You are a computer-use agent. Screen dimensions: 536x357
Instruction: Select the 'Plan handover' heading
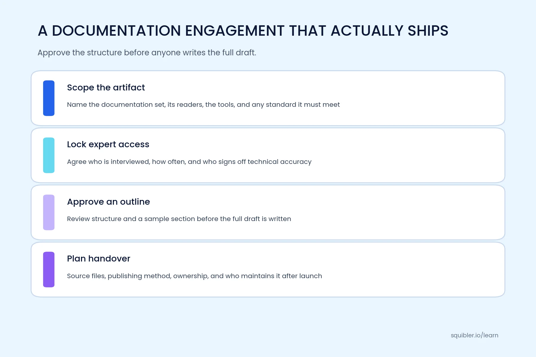click(x=99, y=259)
